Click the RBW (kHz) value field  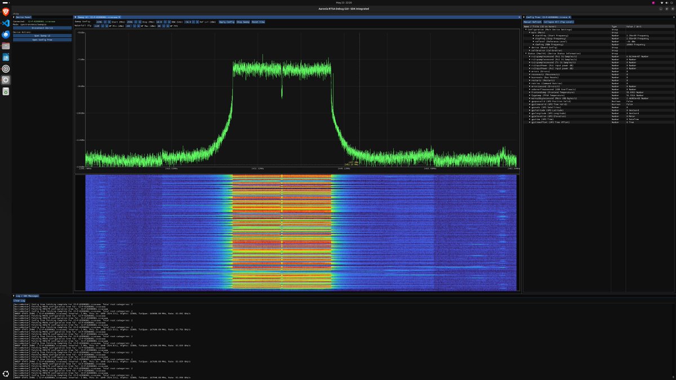(x=159, y=22)
